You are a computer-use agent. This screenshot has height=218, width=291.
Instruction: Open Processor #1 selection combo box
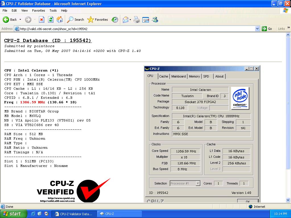pos(185,183)
